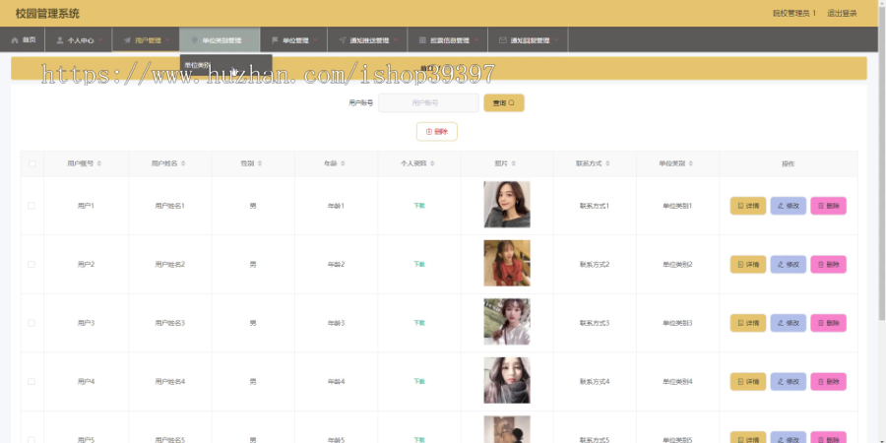
Task: Click the pink 删除 button for row 用户4
Action: 828,382
